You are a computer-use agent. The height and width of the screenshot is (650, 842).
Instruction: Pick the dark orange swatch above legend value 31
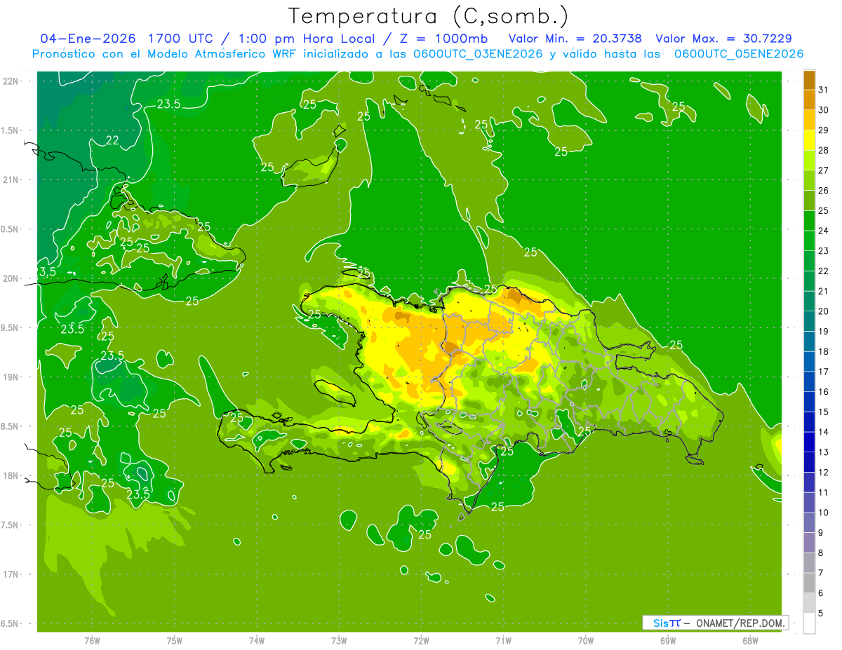click(810, 80)
